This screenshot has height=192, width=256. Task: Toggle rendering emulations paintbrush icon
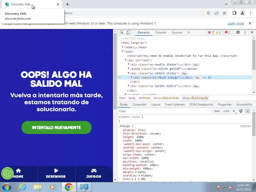coord(241,111)
